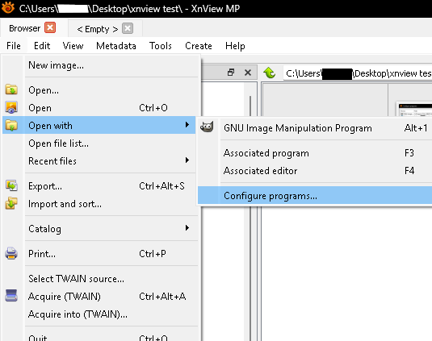Open the Tools menu
The image size is (432, 341).
pyautogui.click(x=161, y=46)
